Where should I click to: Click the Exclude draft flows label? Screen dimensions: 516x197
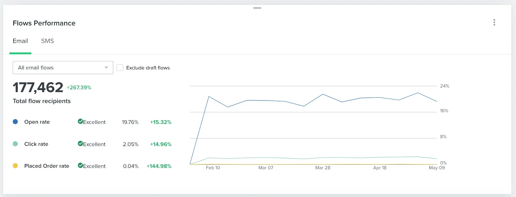[x=148, y=68]
